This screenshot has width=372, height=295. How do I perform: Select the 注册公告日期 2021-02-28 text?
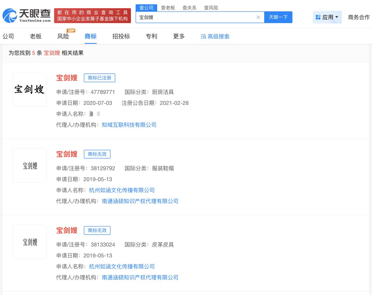point(155,103)
